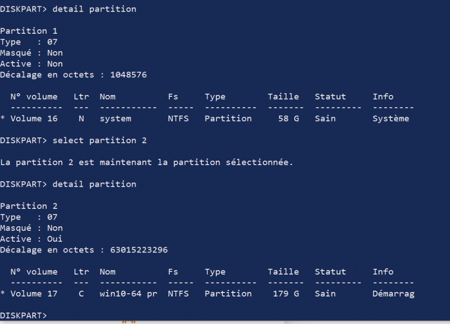
Task: Click the "Système" info text
Action: click(x=391, y=118)
